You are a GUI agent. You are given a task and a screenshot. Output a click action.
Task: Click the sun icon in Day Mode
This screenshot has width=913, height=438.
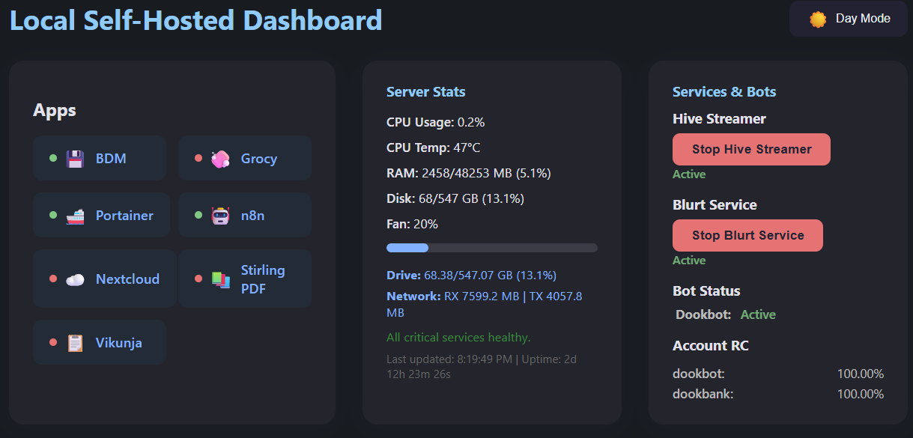(818, 19)
